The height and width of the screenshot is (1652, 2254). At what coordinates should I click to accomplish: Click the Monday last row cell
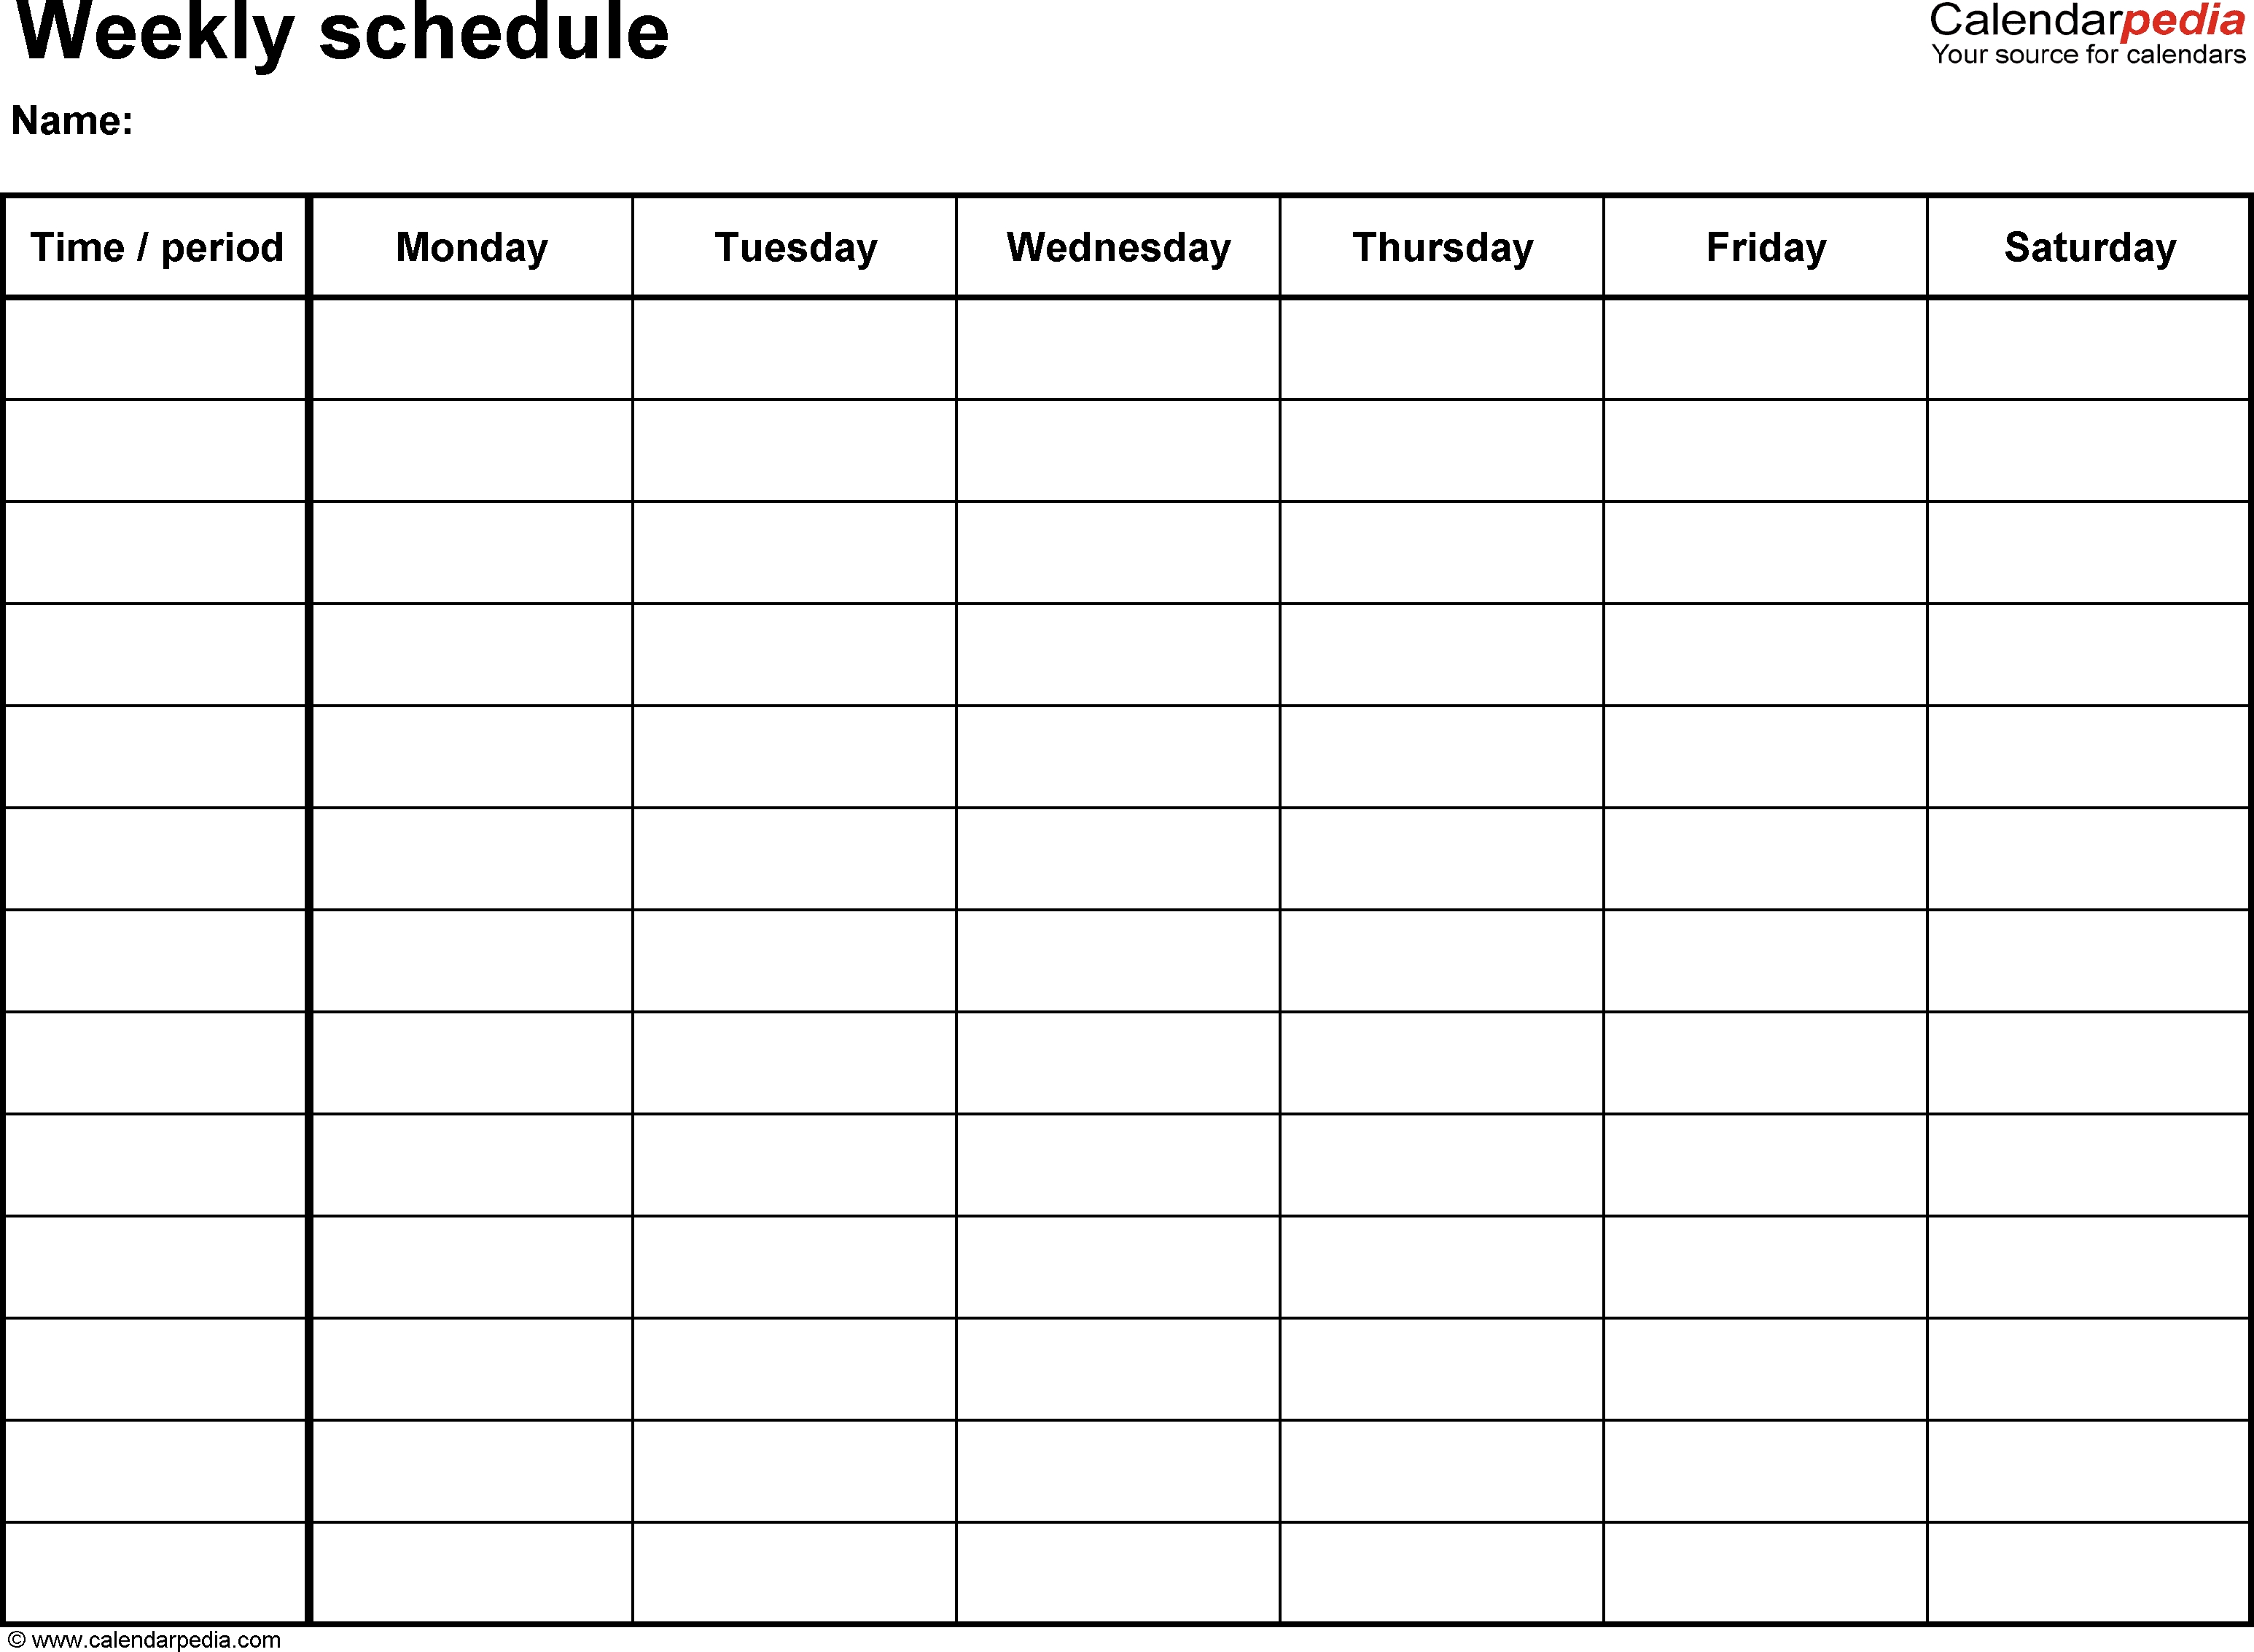[x=472, y=1565]
